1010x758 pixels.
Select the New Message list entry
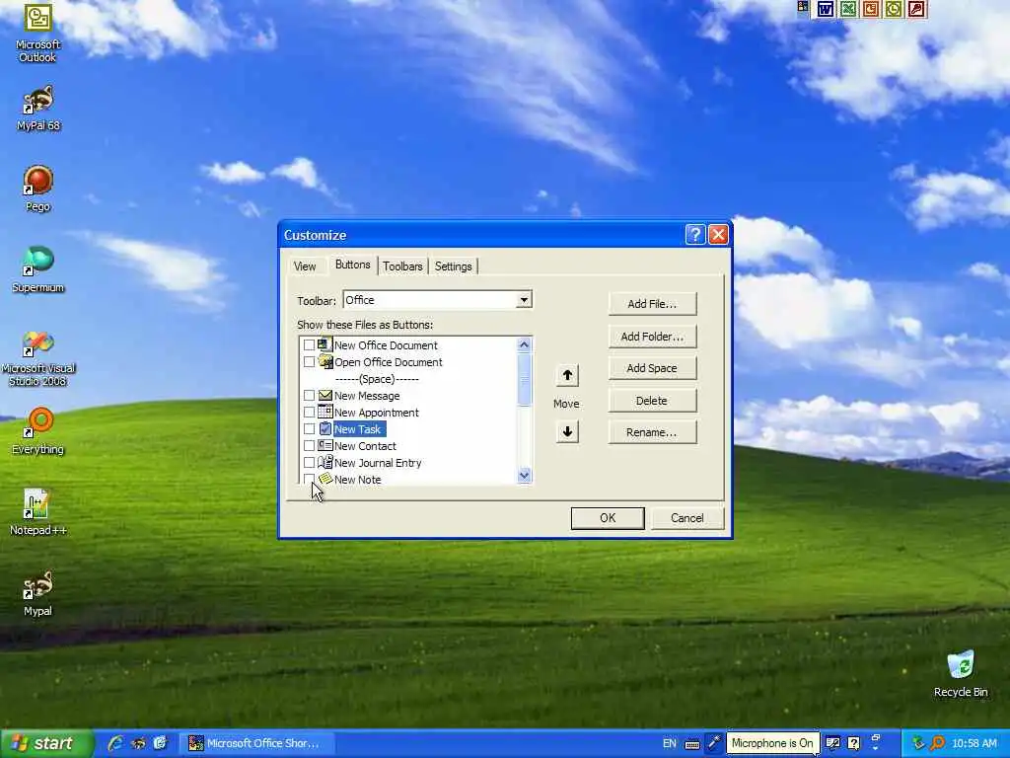point(367,396)
